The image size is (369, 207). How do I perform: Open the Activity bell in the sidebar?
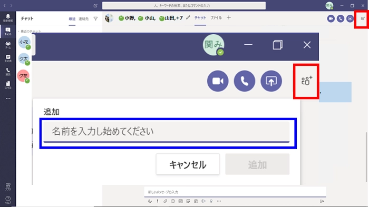tap(8, 17)
